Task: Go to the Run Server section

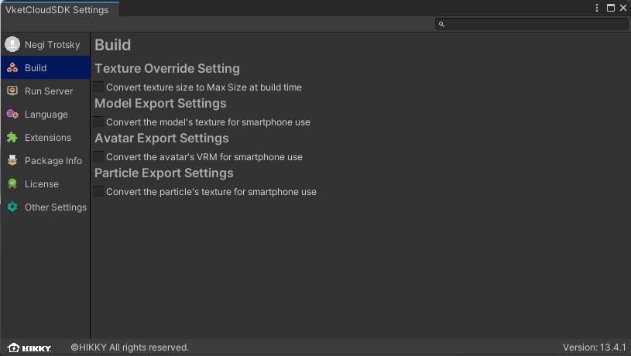Action: (x=49, y=91)
